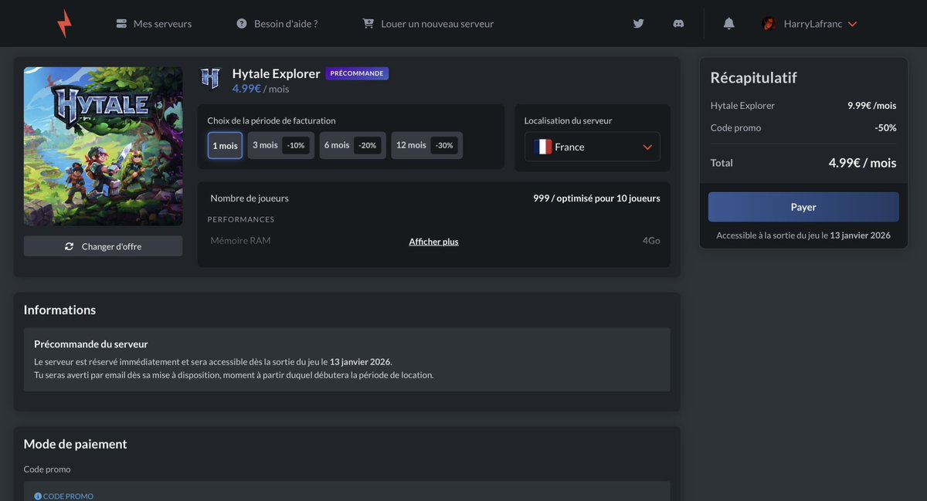Click the Total 4.99€ / mois amount

tap(862, 163)
